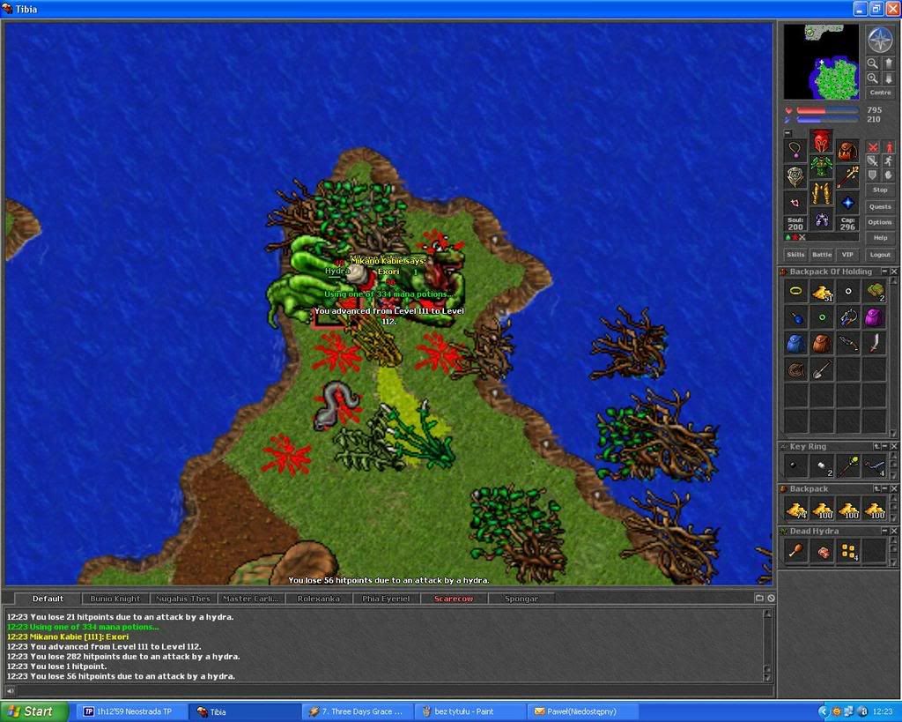Click the Logout button
Image resolution: width=902 pixels, height=722 pixels.
click(880, 255)
